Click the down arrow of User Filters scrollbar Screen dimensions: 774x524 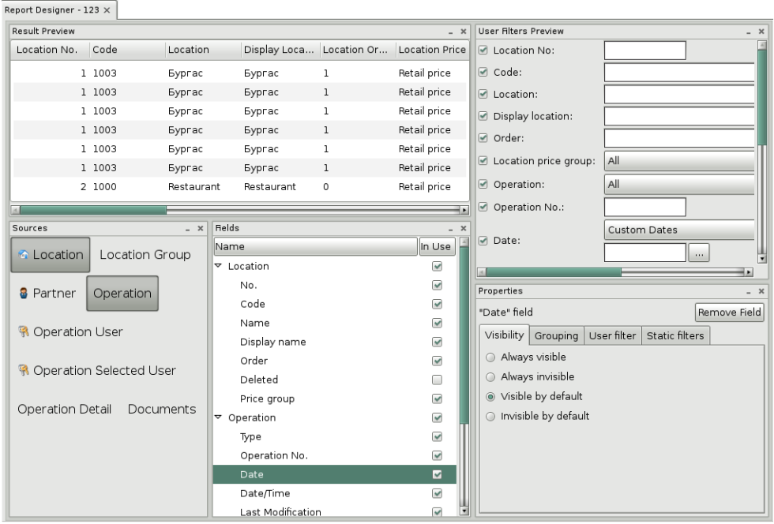click(761, 259)
